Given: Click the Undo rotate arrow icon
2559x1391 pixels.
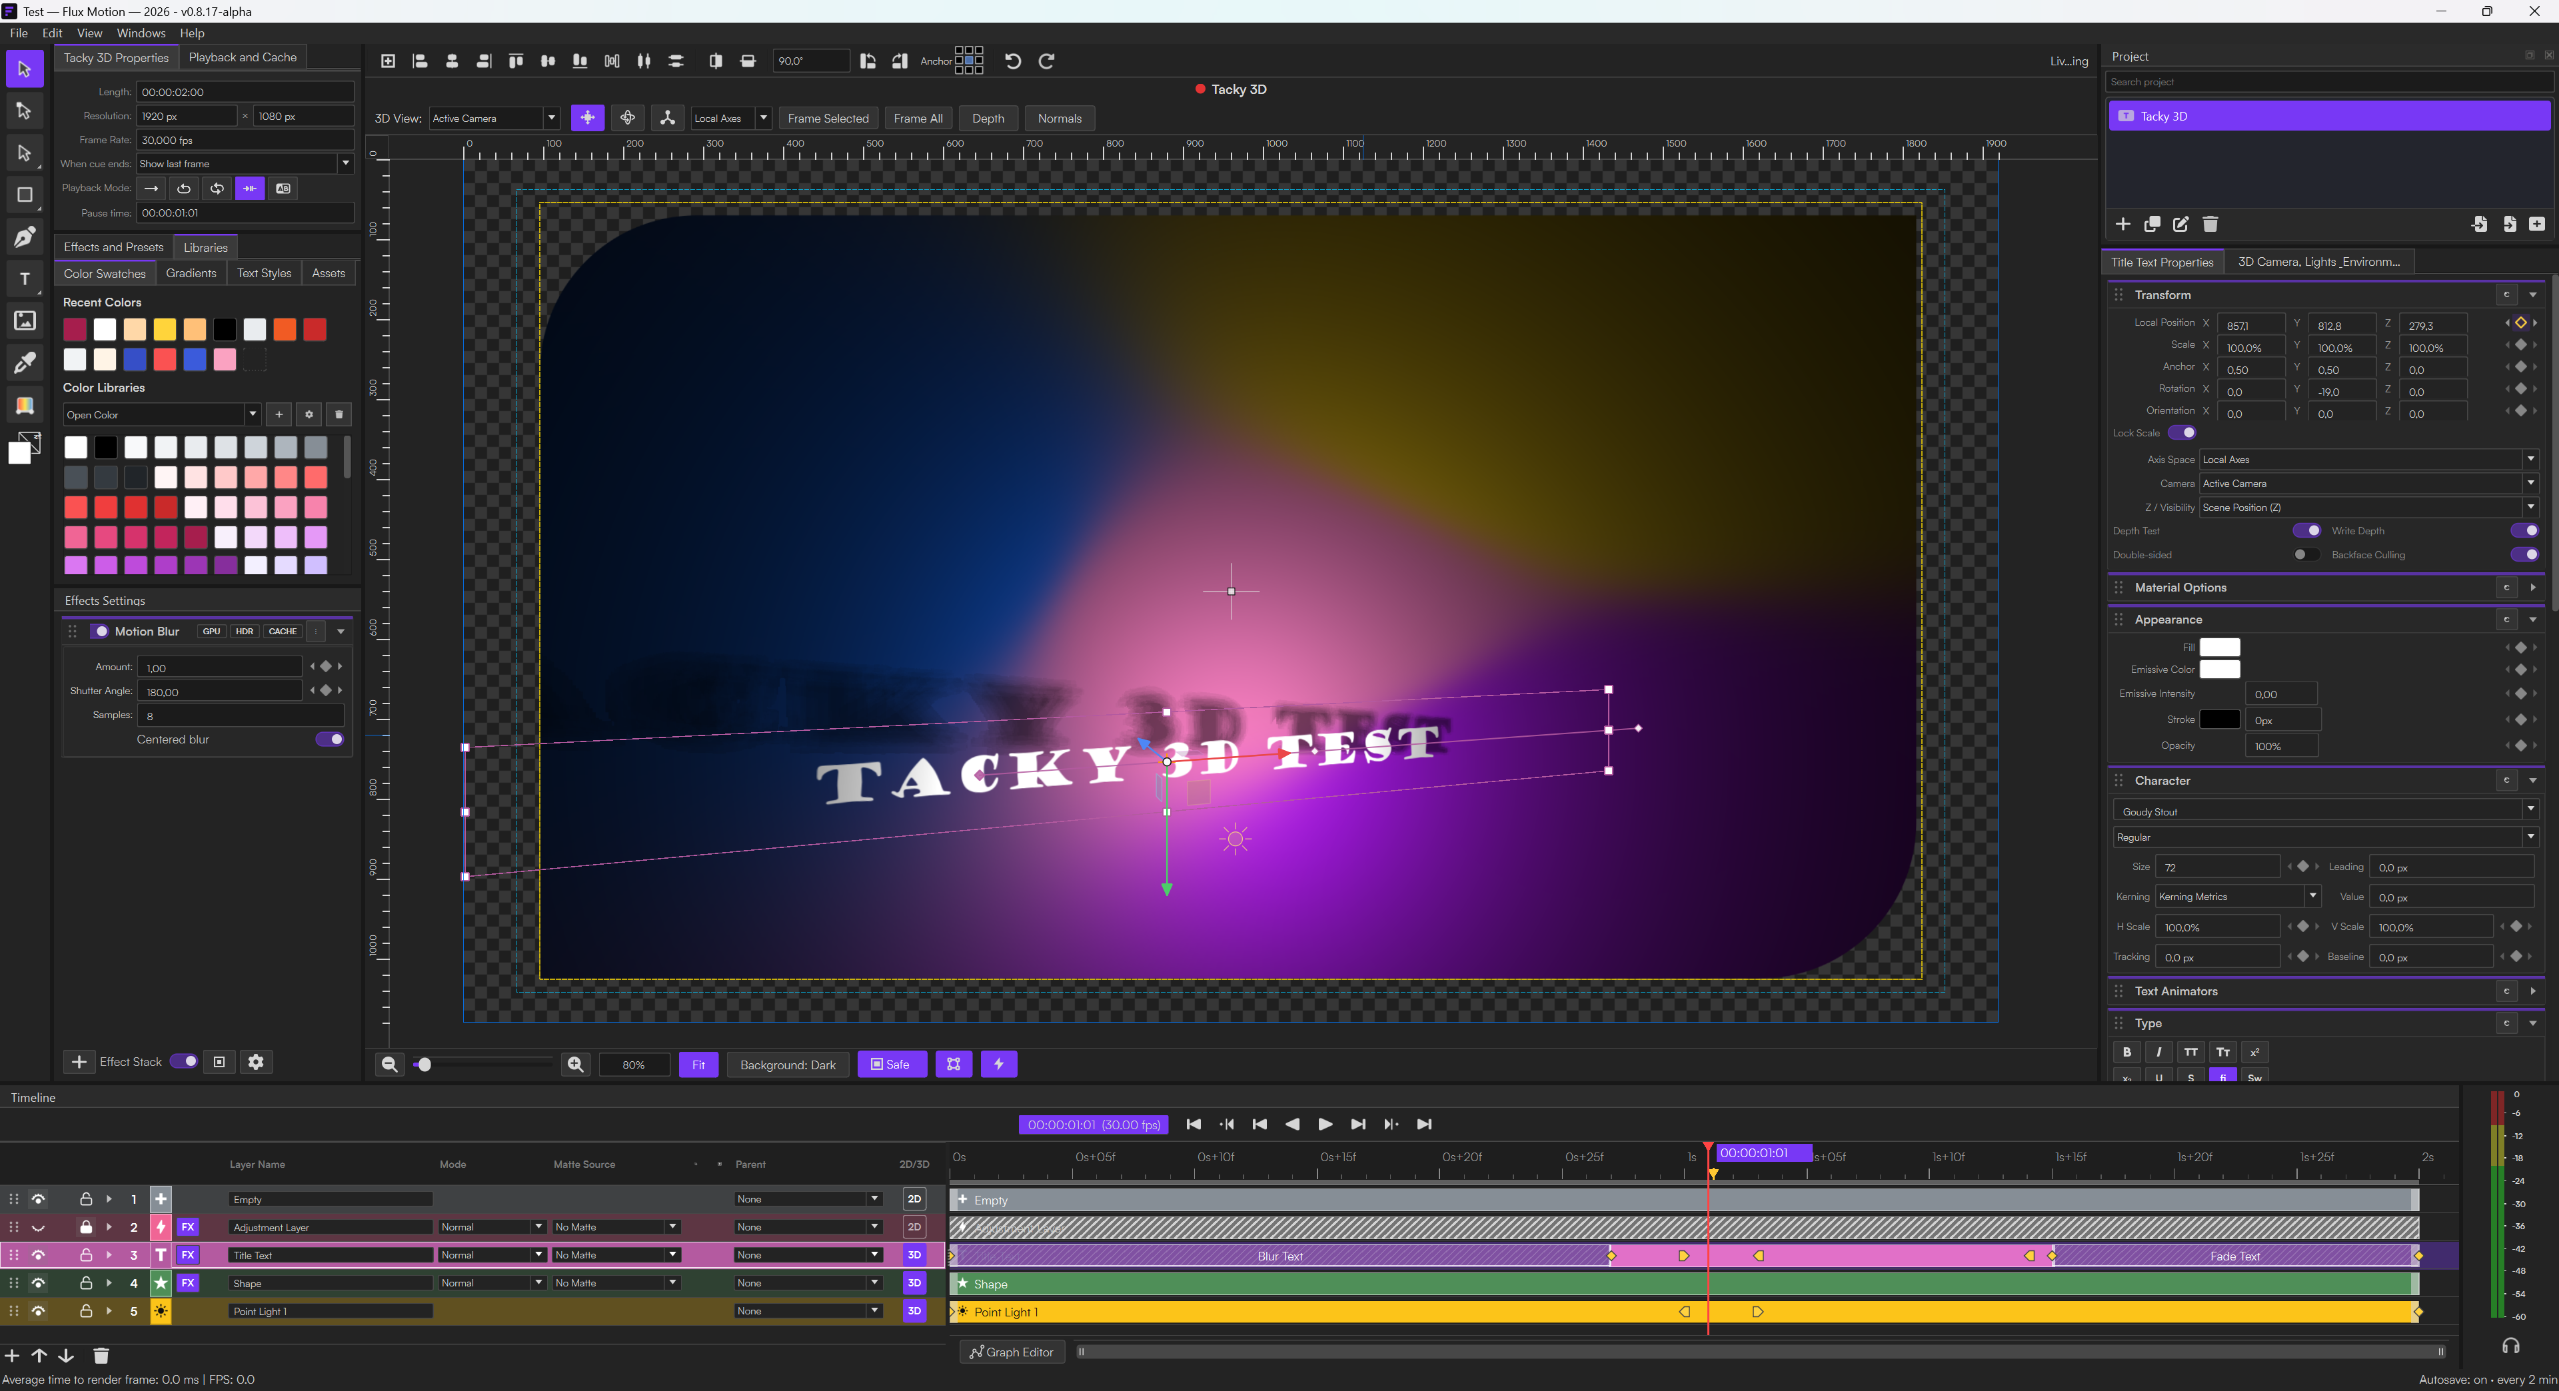Looking at the screenshot, I should (x=1013, y=61).
